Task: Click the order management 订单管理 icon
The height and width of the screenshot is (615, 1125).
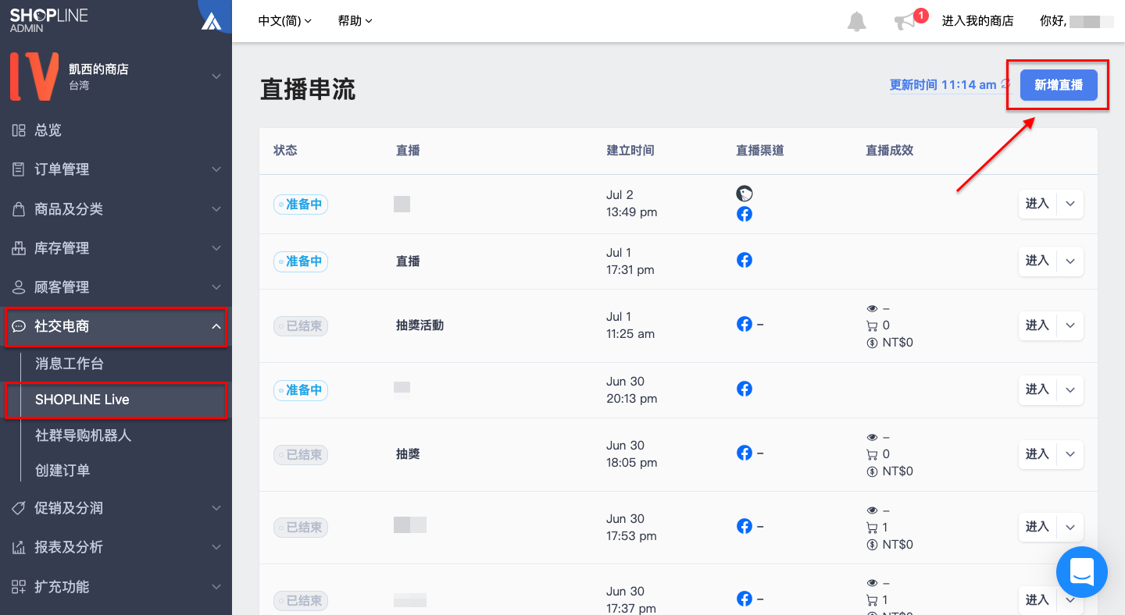Action: pos(19,169)
